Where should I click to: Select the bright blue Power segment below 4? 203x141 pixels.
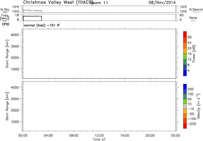pyautogui.click(x=185, y=73)
